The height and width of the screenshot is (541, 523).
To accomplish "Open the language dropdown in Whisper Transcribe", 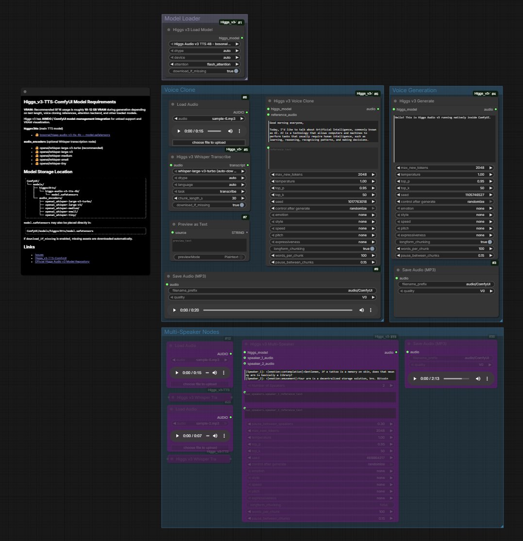I will [208, 184].
